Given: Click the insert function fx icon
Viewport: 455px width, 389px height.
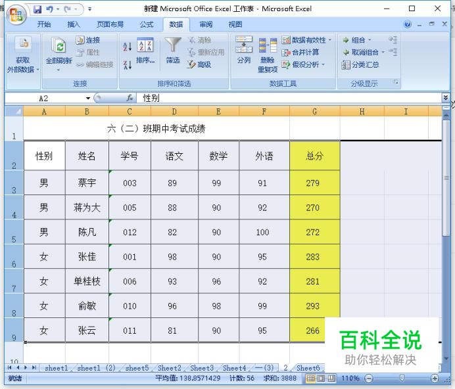Looking at the screenshot, I should coord(130,98).
